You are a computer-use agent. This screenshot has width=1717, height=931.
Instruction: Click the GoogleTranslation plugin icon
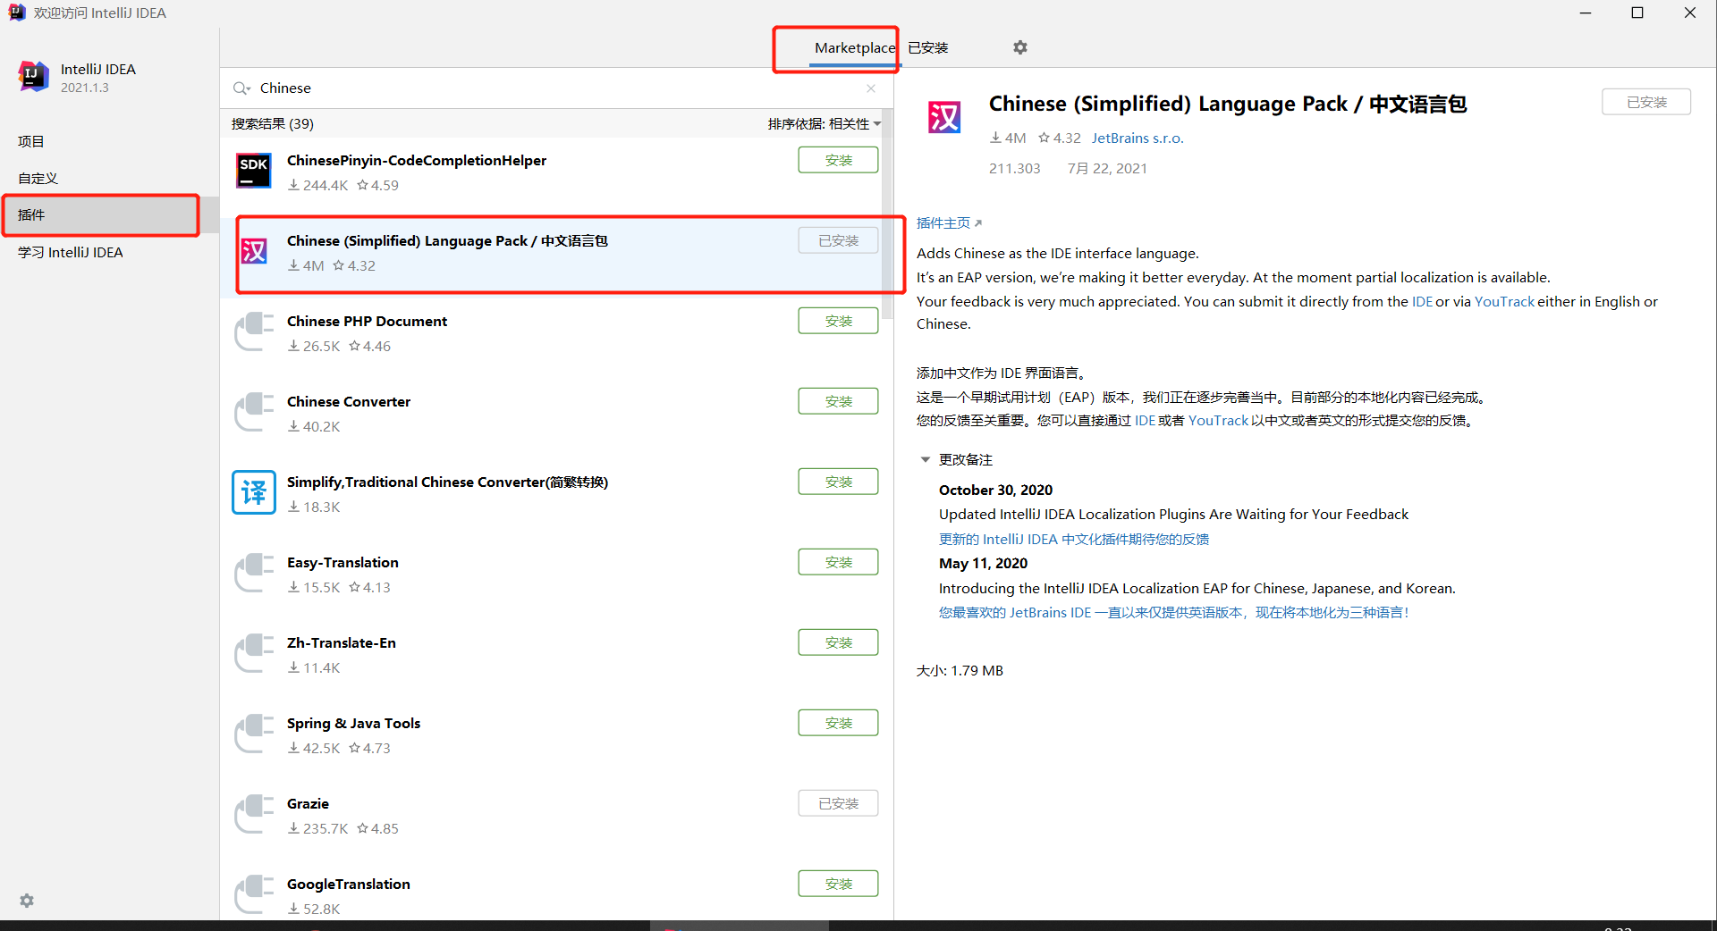[x=254, y=894]
